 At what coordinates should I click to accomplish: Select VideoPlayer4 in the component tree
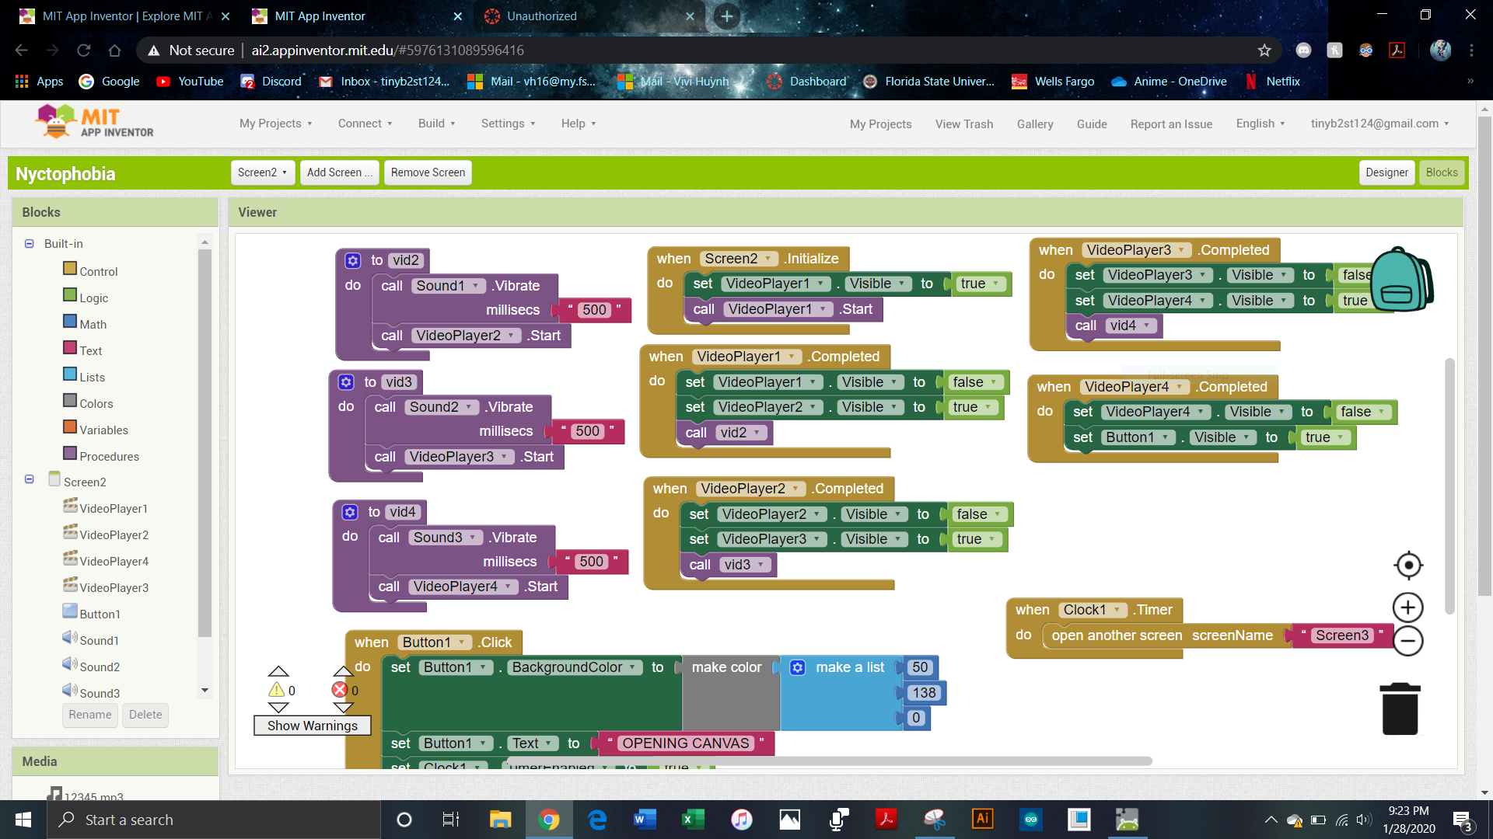pyautogui.click(x=114, y=561)
